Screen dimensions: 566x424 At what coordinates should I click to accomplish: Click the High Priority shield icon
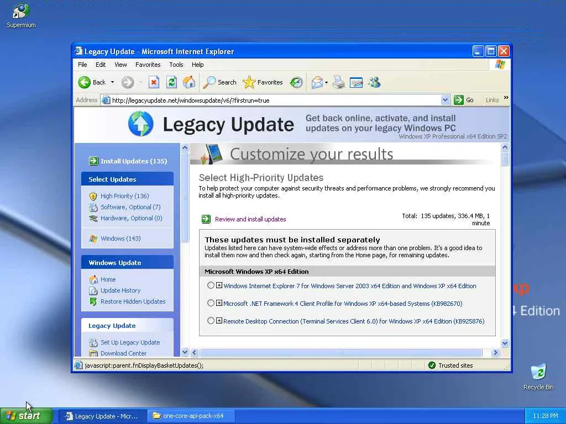[x=93, y=196]
